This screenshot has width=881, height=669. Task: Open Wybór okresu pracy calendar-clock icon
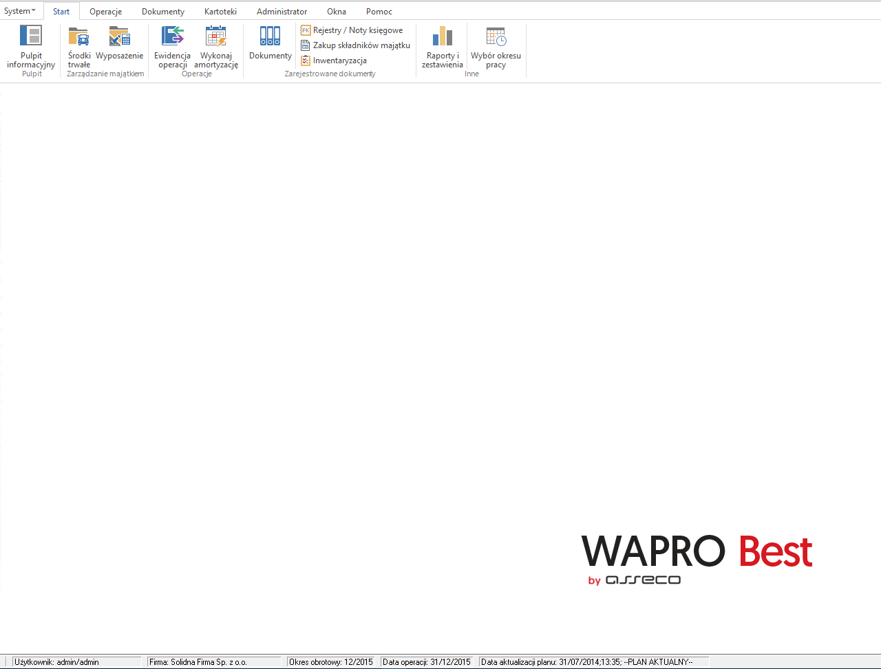click(x=496, y=36)
